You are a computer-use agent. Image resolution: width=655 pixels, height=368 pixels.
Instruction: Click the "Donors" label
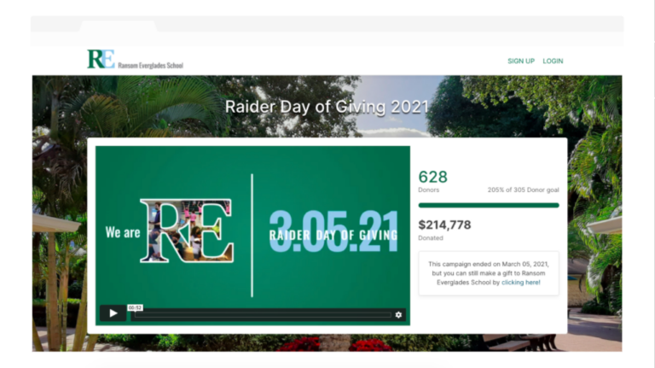point(429,190)
